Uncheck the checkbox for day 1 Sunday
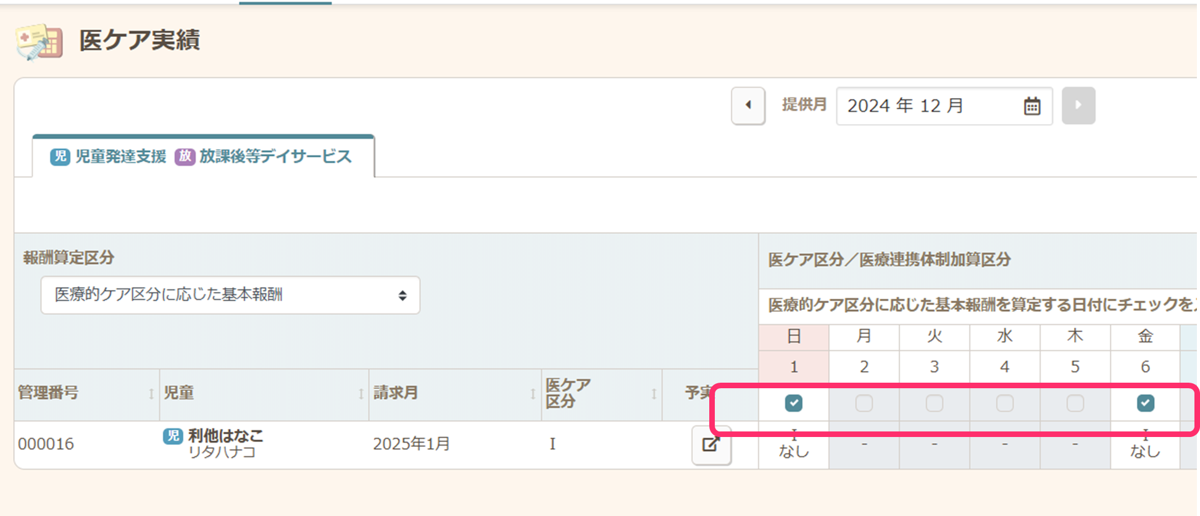1200x516 pixels. pos(794,403)
